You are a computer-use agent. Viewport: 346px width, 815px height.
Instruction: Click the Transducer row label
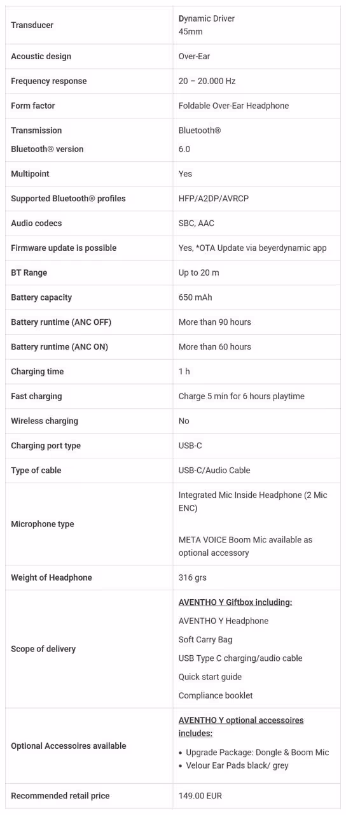(x=32, y=25)
